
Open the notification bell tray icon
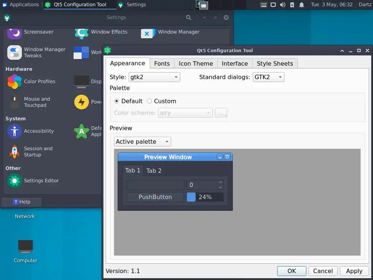click(301, 4)
